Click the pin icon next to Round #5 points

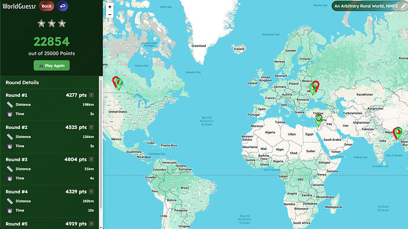click(x=91, y=224)
